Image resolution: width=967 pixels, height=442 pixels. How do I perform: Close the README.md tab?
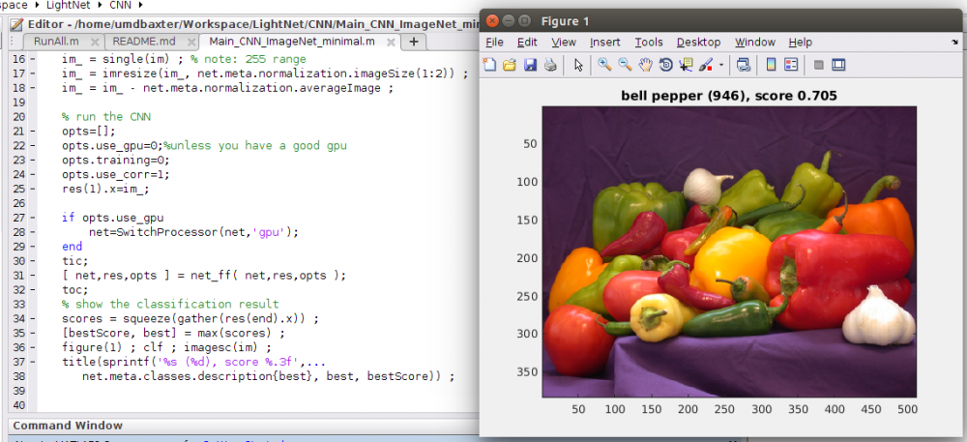(x=190, y=42)
